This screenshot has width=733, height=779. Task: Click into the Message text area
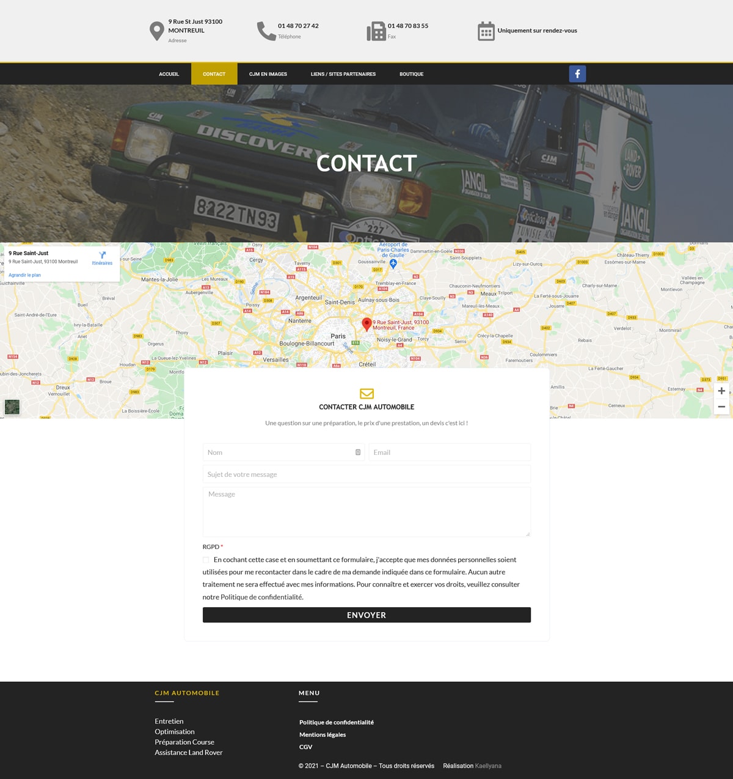tap(366, 512)
